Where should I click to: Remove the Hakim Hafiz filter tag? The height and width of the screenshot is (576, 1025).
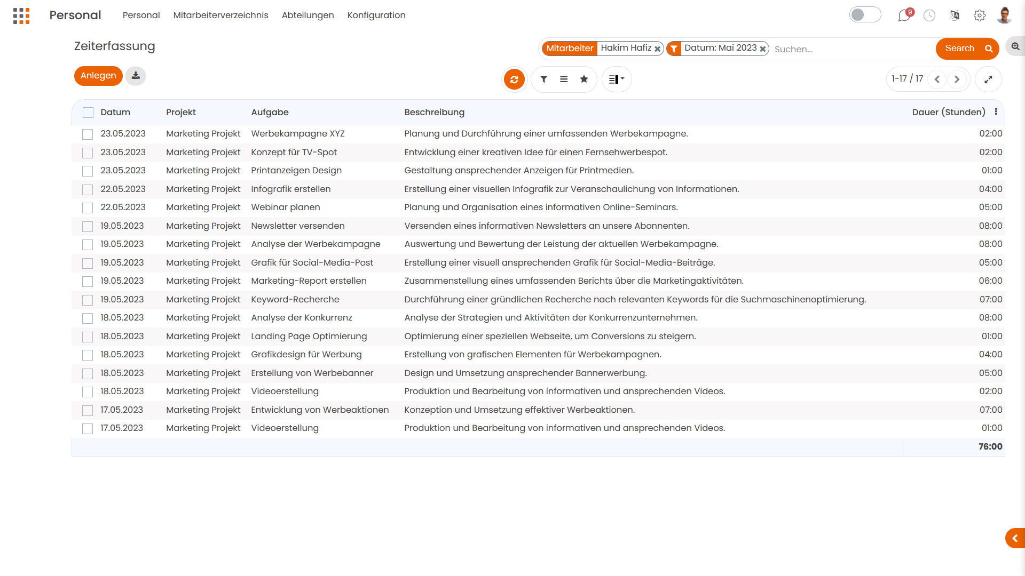pyautogui.click(x=658, y=49)
